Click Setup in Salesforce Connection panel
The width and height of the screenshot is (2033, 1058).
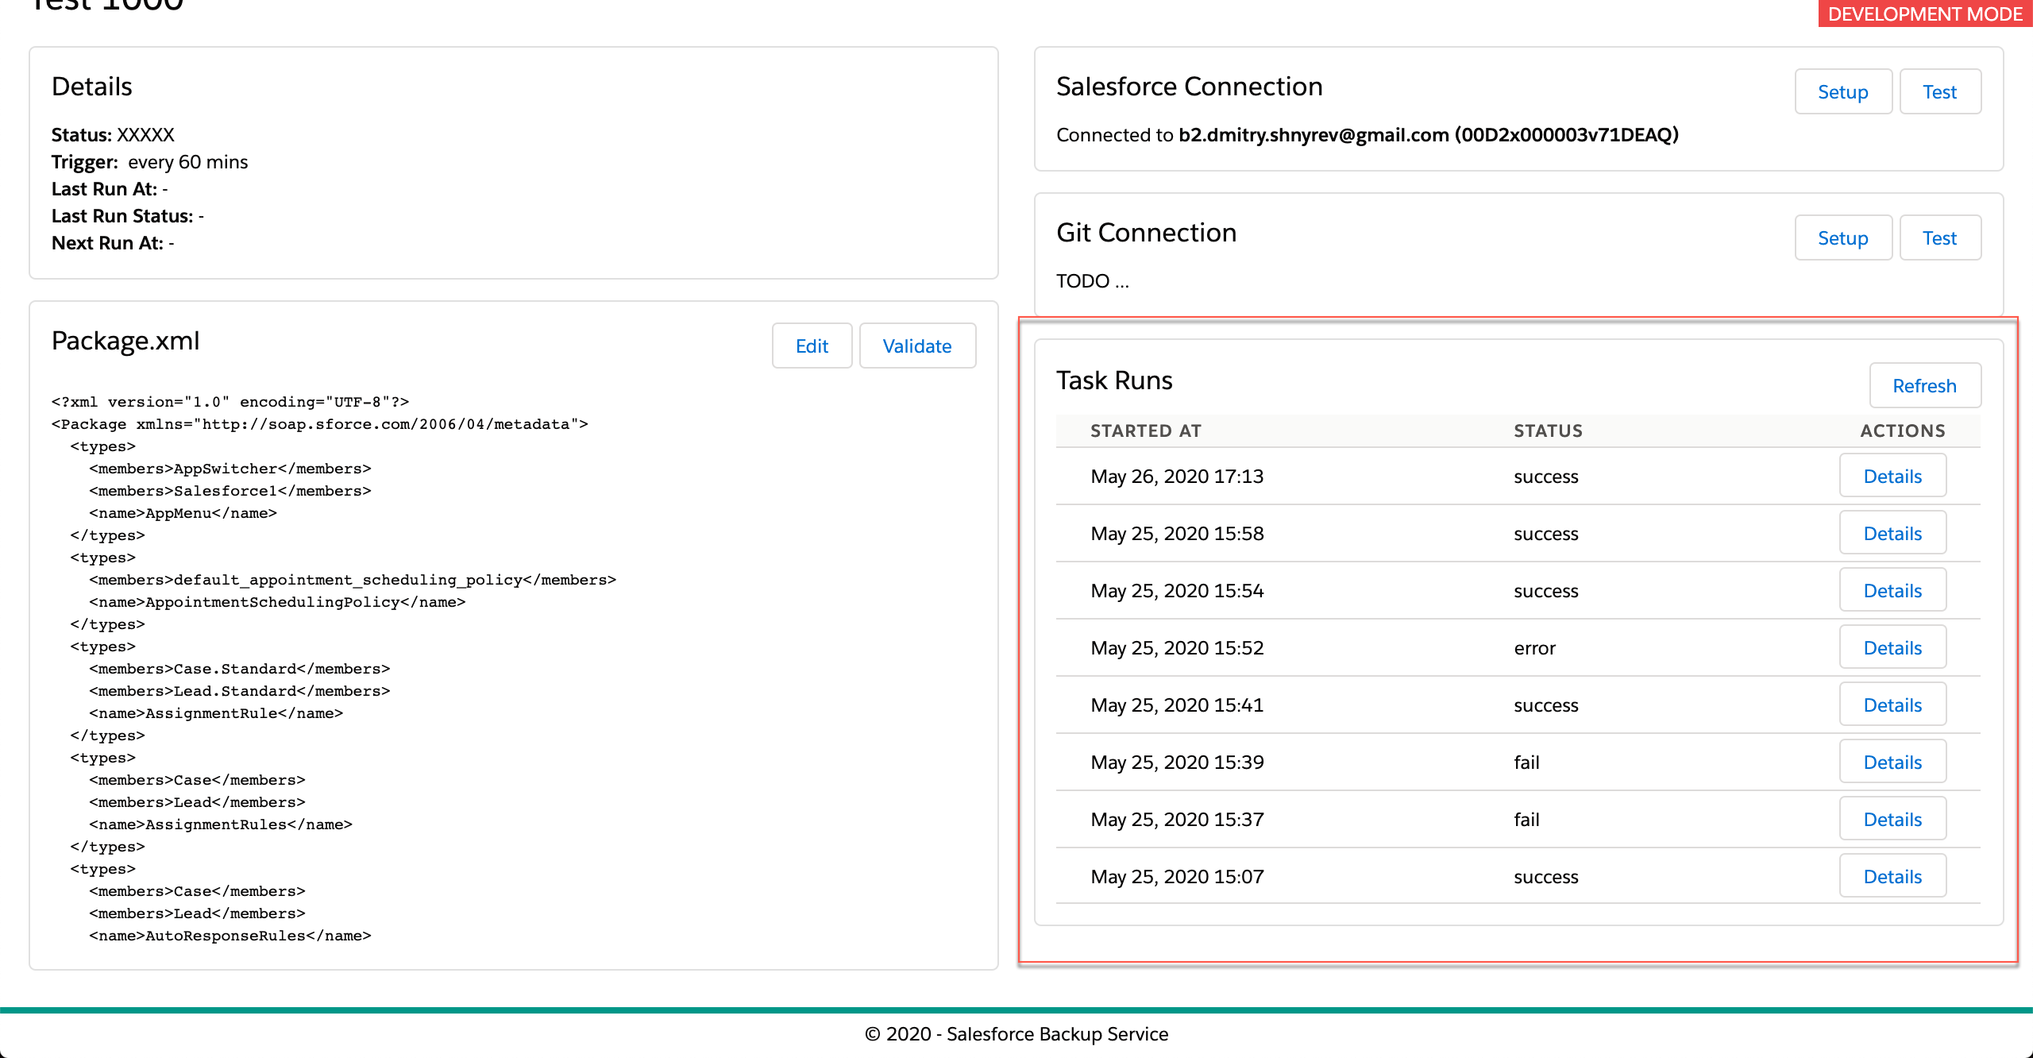[x=1842, y=92]
